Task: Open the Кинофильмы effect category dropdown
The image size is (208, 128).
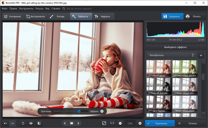Action: click(171, 55)
